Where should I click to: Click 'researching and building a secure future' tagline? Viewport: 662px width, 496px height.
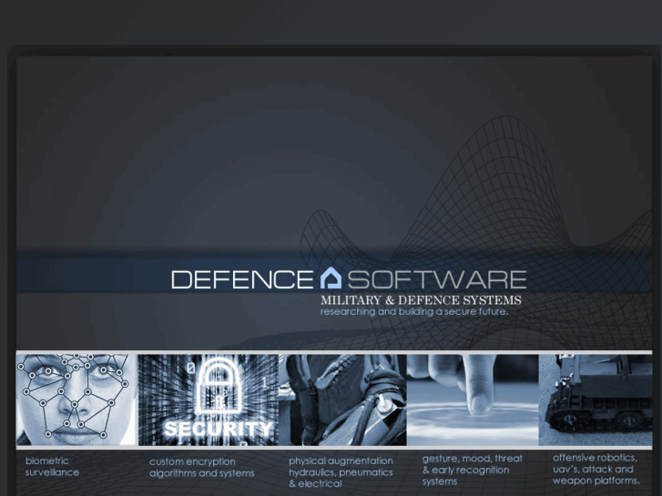coord(414,311)
